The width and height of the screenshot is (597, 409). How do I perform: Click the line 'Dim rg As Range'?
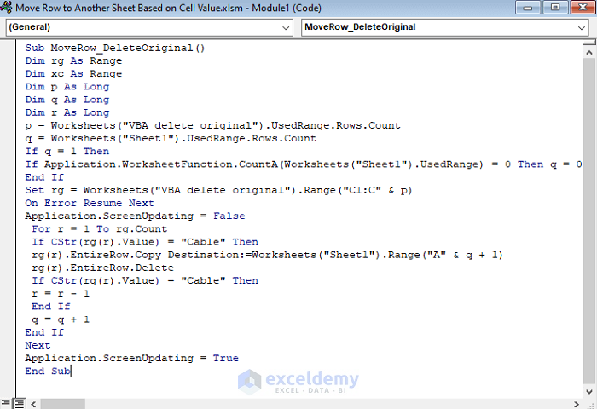[x=73, y=60]
